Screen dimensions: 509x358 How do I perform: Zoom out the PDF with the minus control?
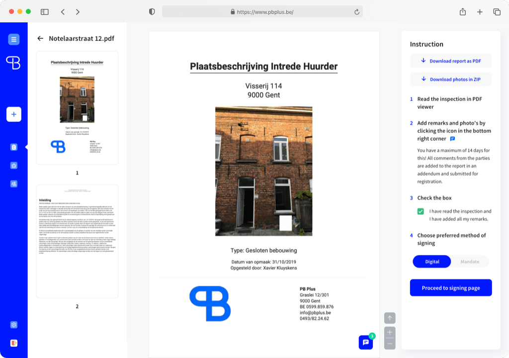click(390, 344)
